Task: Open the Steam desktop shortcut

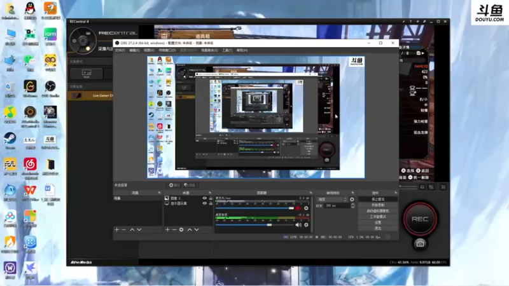Action: (x=10, y=140)
